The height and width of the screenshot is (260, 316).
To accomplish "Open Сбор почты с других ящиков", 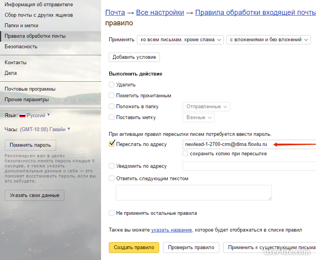I will (39, 15).
